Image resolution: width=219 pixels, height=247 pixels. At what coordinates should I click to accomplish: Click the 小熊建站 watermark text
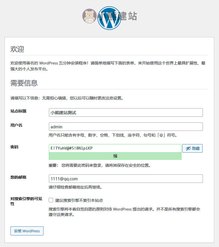pos(117,16)
